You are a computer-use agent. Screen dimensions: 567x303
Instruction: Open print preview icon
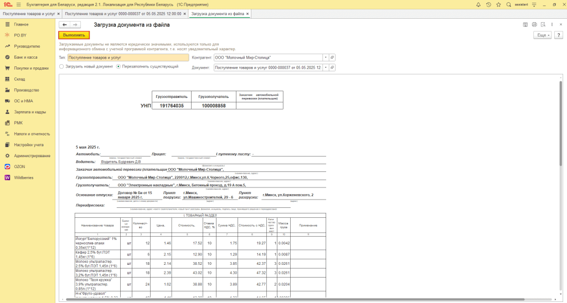coord(543,24)
